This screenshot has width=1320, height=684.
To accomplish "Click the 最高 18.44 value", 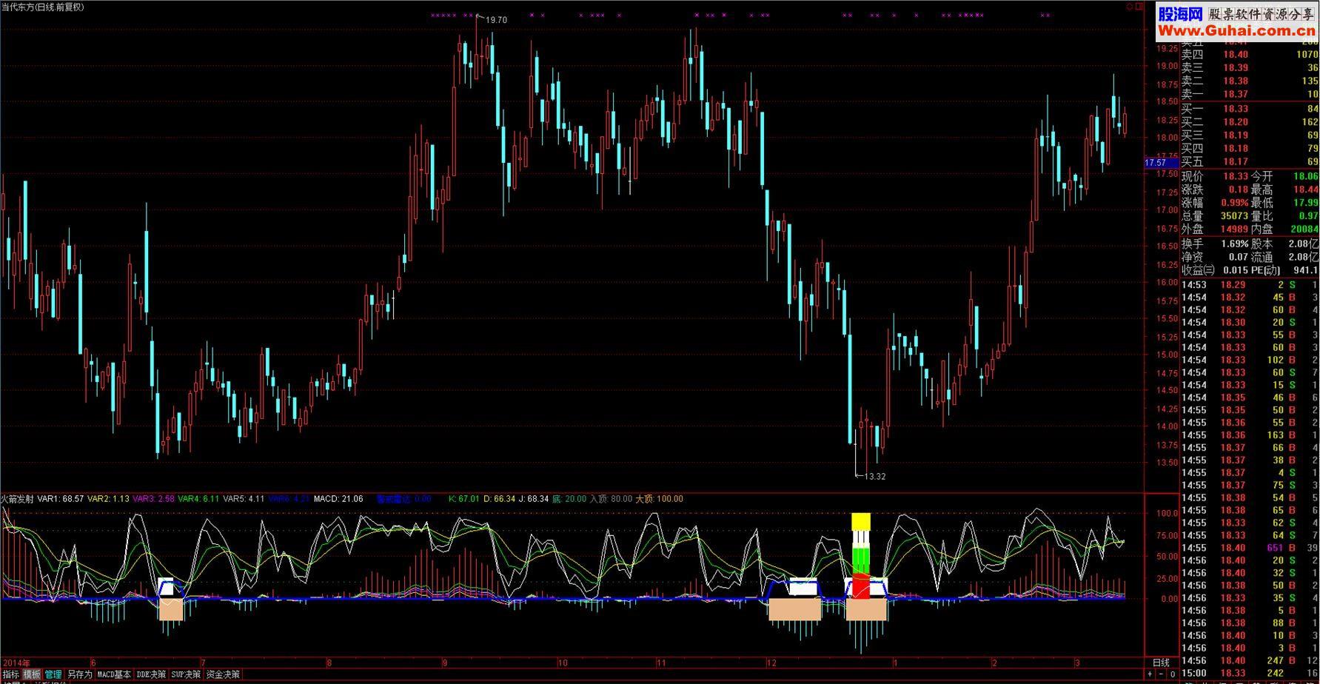I will [x=1305, y=190].
